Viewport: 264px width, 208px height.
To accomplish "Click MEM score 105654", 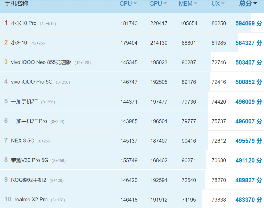I will [x=189, y=23].
